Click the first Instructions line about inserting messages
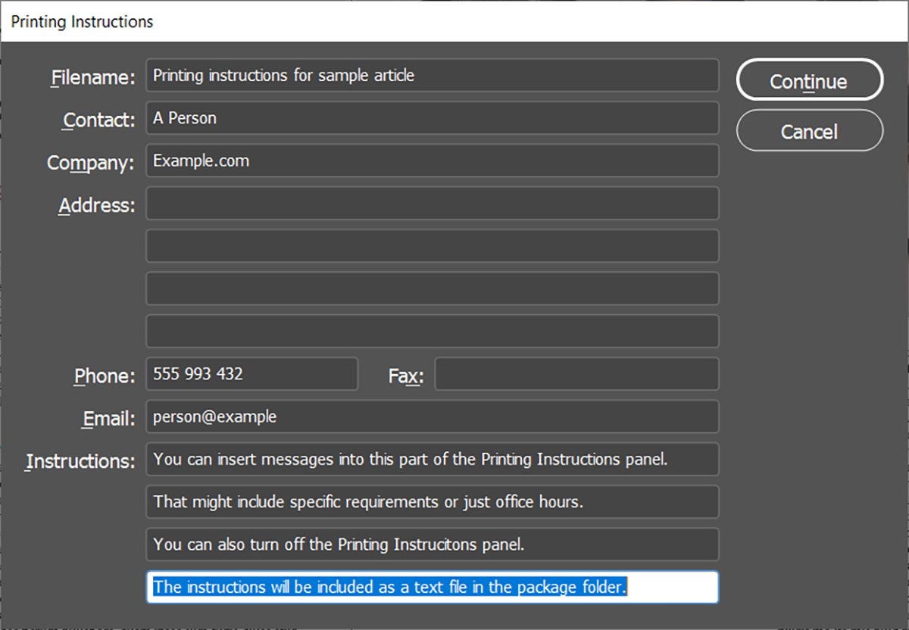This screenshot has width=909, height=630. pyautogui.click(x=433, y=459)
